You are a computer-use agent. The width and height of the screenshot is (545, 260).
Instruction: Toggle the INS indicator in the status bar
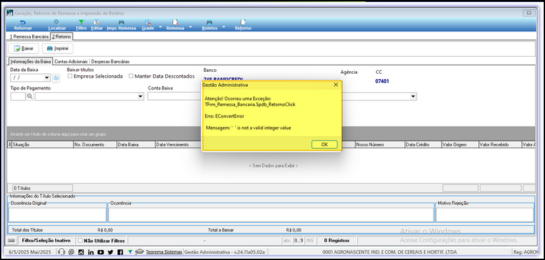310,240
